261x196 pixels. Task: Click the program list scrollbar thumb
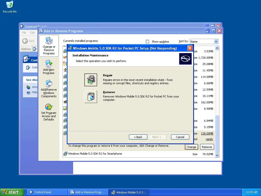(x=217, y=134)
